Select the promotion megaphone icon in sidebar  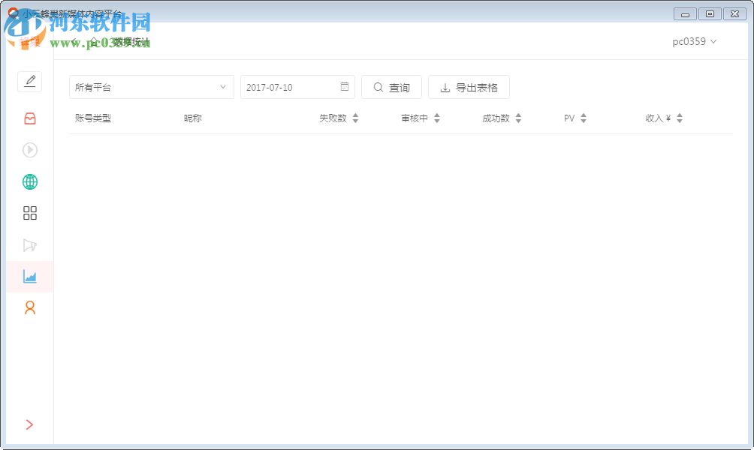click(x=30, y=245)
